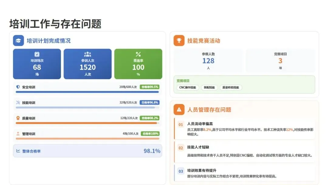
Task: Click the 01 number badge
Action: pyautogui.click(x=181, y=125)
